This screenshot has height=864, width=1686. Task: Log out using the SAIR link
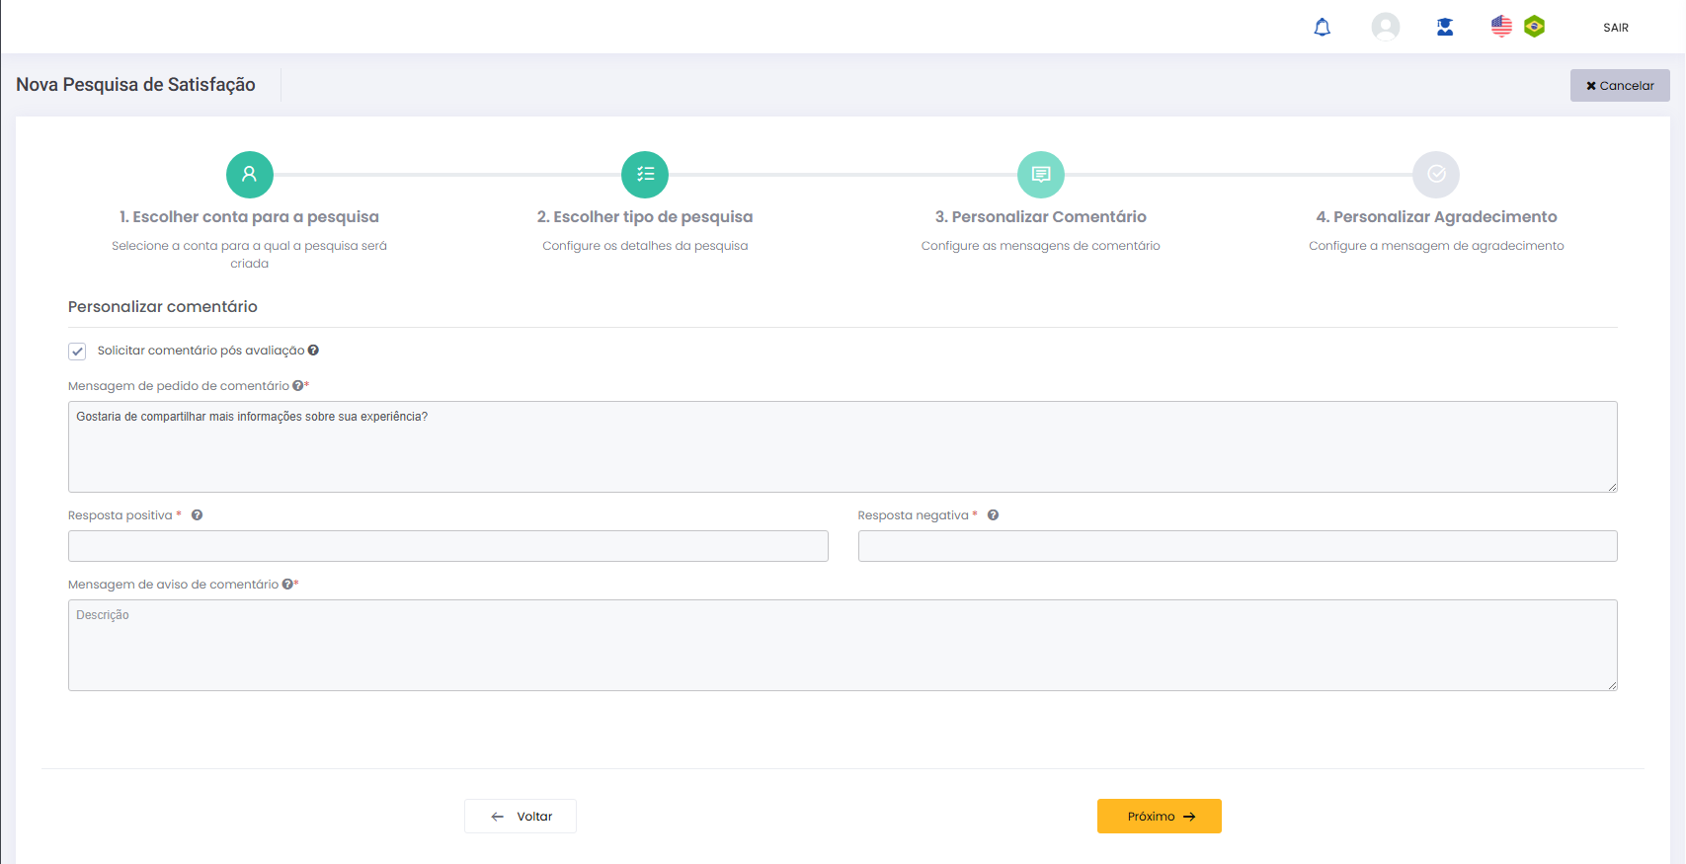1616,28
